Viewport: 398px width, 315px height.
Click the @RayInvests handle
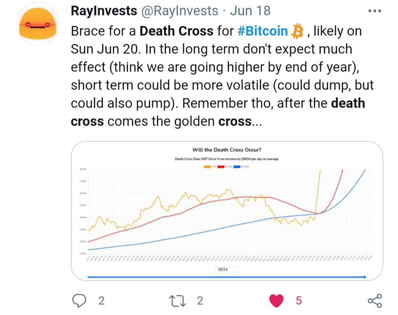(x=179, y=11)
